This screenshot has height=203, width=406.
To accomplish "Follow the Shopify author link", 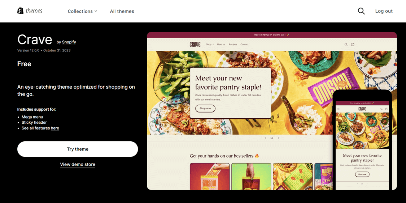I will pos(69,42).
